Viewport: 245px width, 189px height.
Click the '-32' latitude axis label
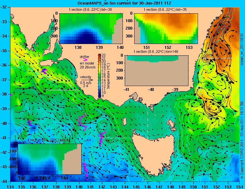pos(4,7)
